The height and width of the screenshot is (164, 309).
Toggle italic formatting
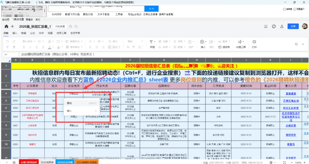pyautogui.click(x=30, y=47)
